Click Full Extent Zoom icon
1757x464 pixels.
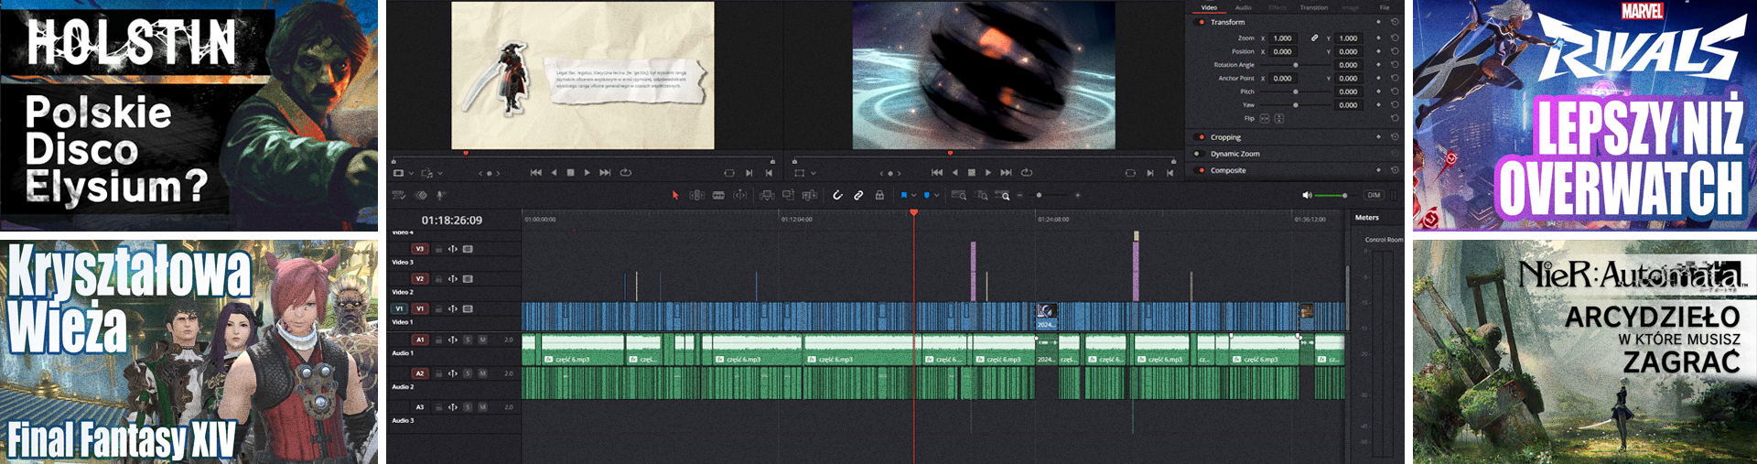959,195
